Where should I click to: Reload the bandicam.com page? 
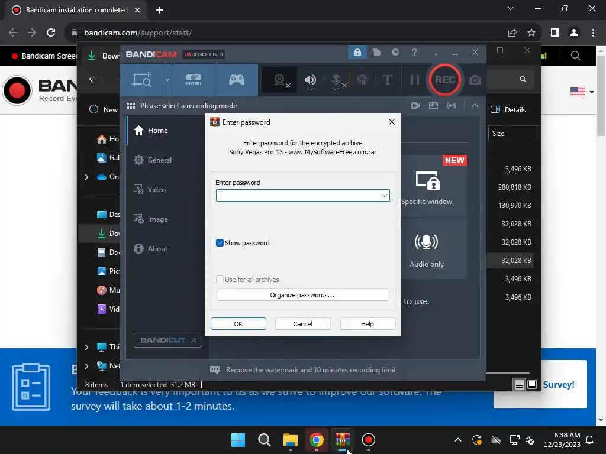[51, 33]
